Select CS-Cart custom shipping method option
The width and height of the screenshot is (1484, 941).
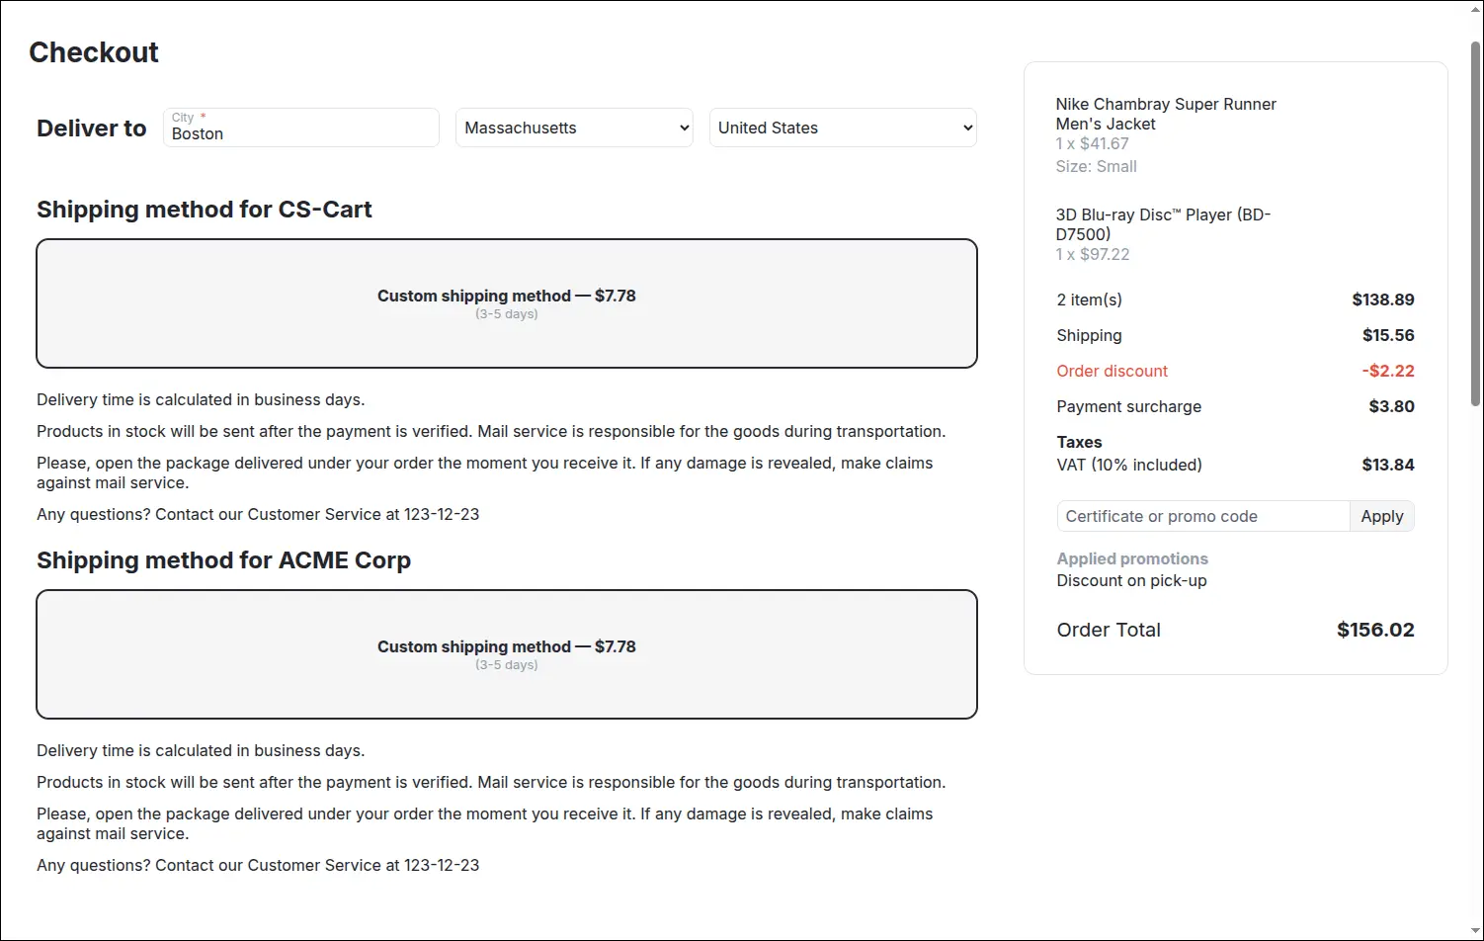(x=507, y=303)
